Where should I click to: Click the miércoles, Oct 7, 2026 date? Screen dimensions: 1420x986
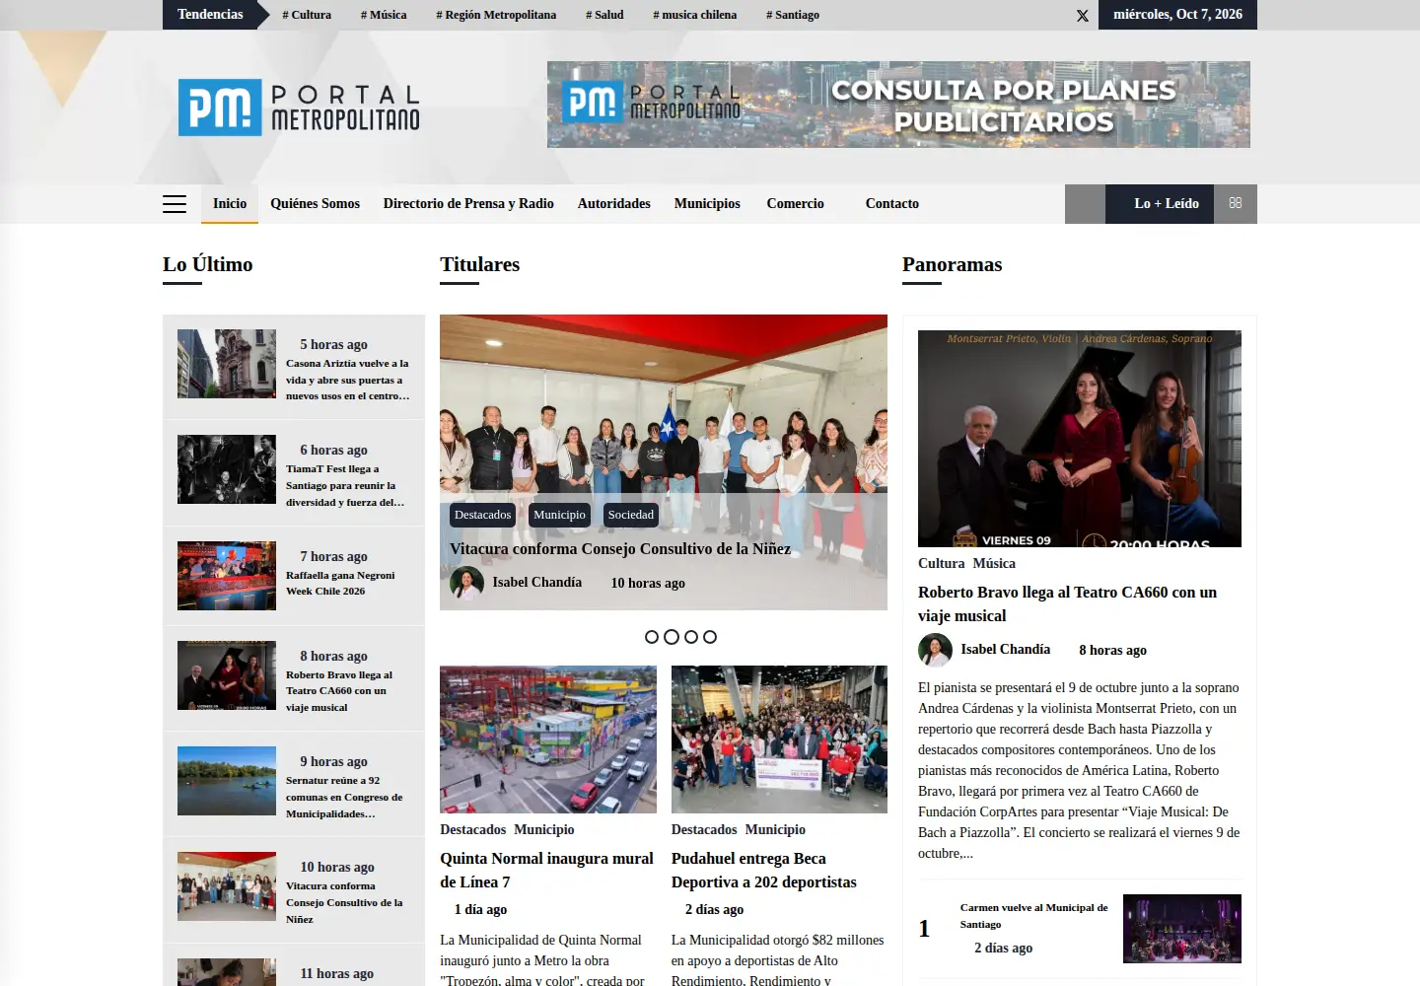coord(1177,15)
